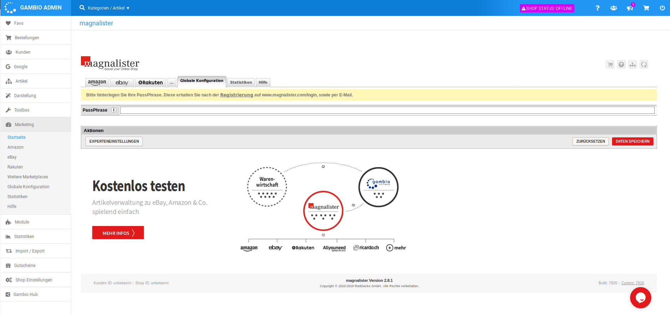Open the '...' more marketplaces tab

coord(172,83)
